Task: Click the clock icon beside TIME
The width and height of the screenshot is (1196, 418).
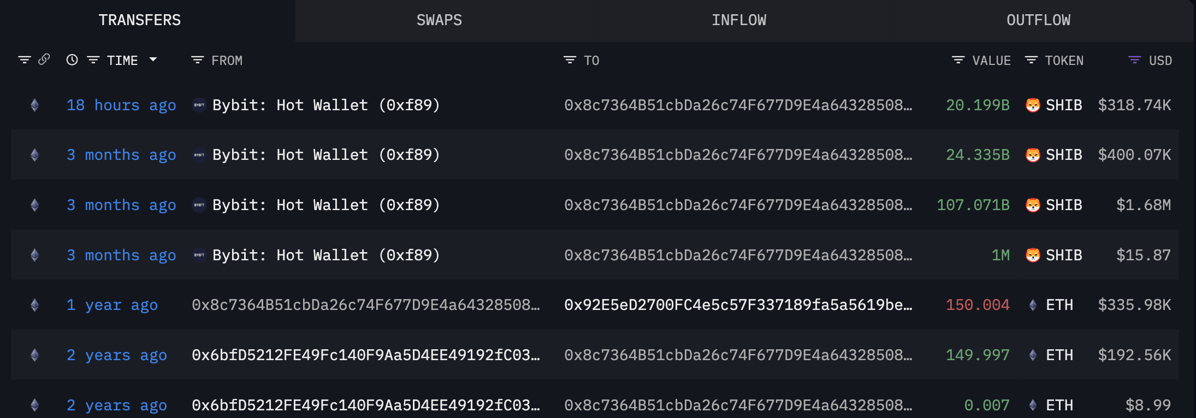Action: pos(72,60)
